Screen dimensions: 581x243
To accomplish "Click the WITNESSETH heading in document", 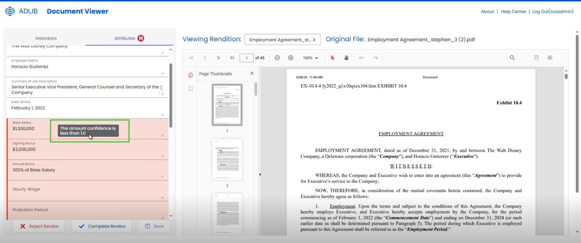I will coord(411,166).
